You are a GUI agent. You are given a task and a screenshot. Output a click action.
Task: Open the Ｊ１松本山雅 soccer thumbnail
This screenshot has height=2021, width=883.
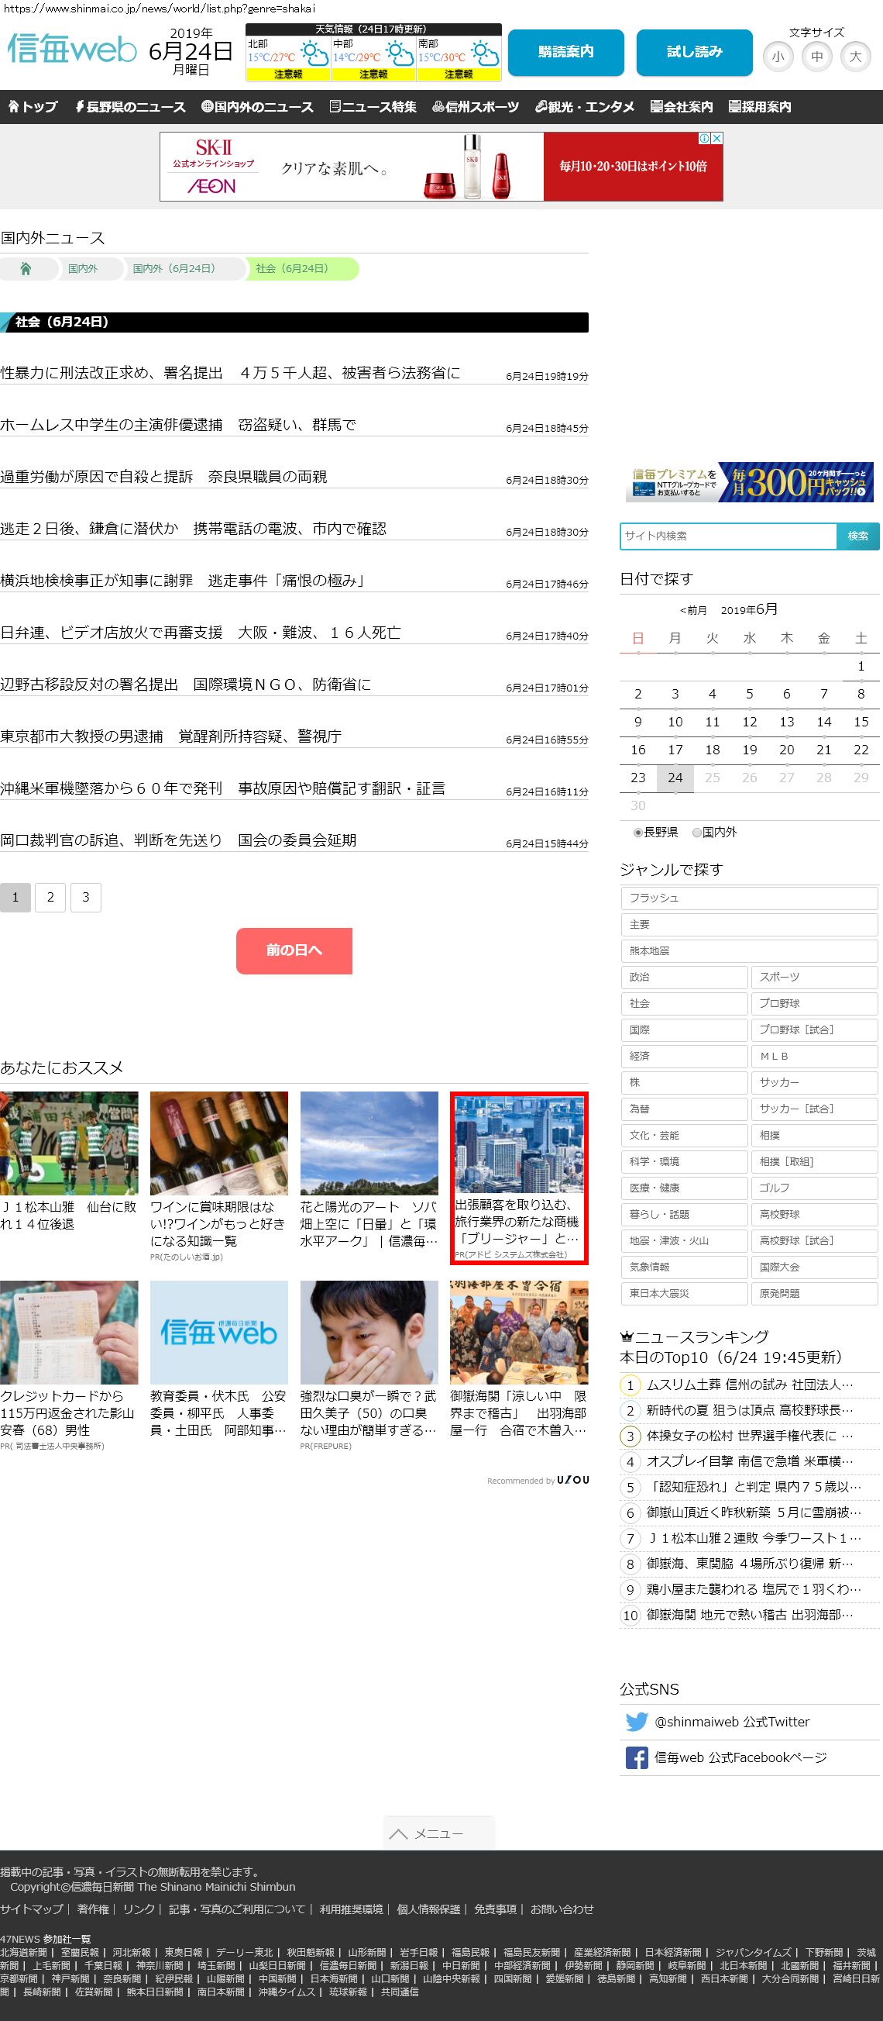pos(69,1143)
